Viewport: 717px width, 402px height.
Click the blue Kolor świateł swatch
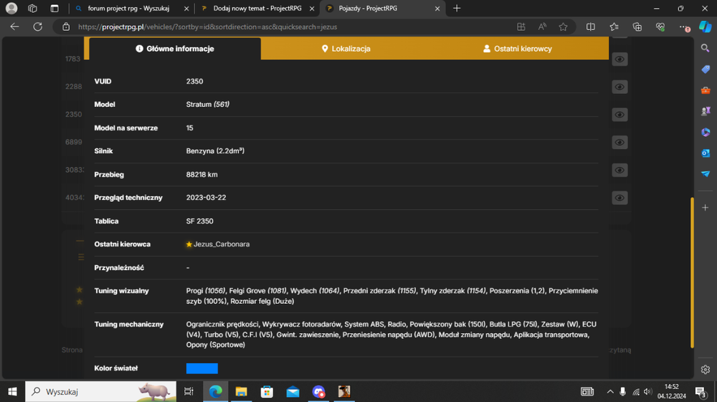click(201, 368)
